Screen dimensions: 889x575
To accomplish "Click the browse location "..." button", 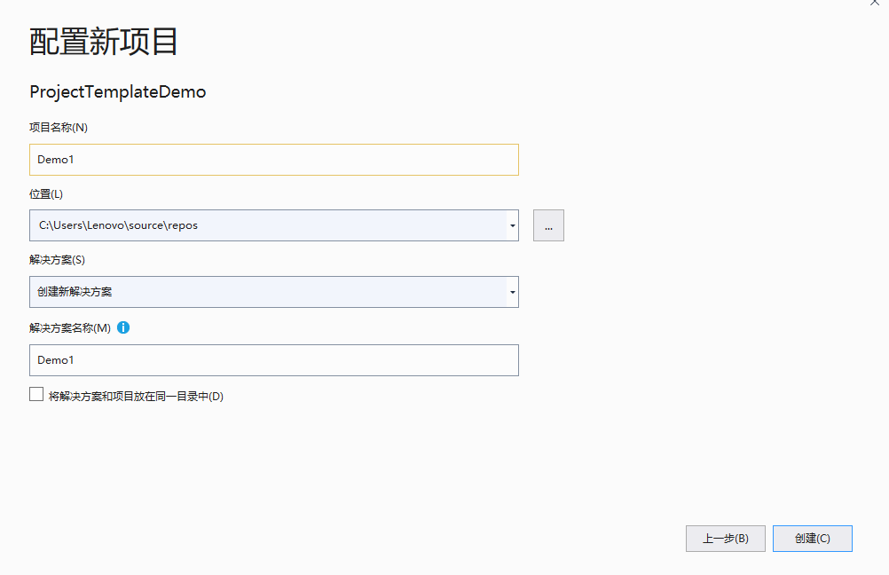I will point(548,225).
